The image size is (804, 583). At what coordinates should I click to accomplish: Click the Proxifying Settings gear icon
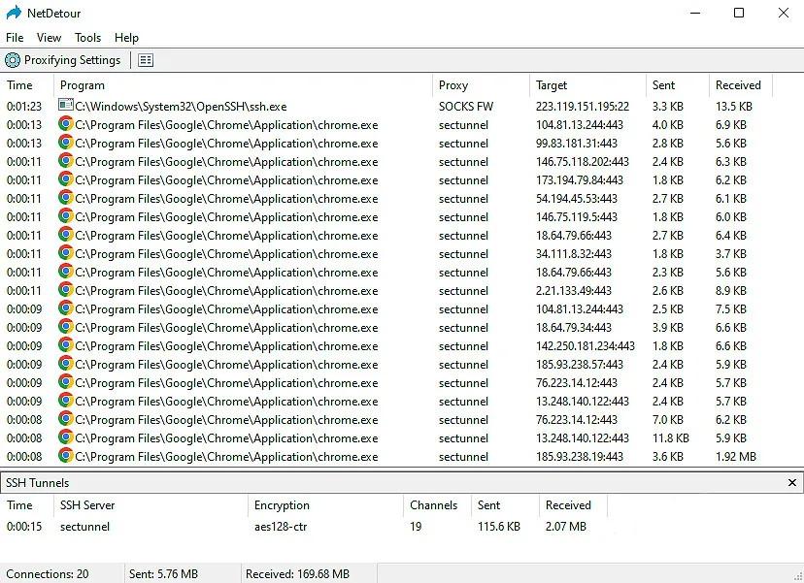[x=10, y=59]
